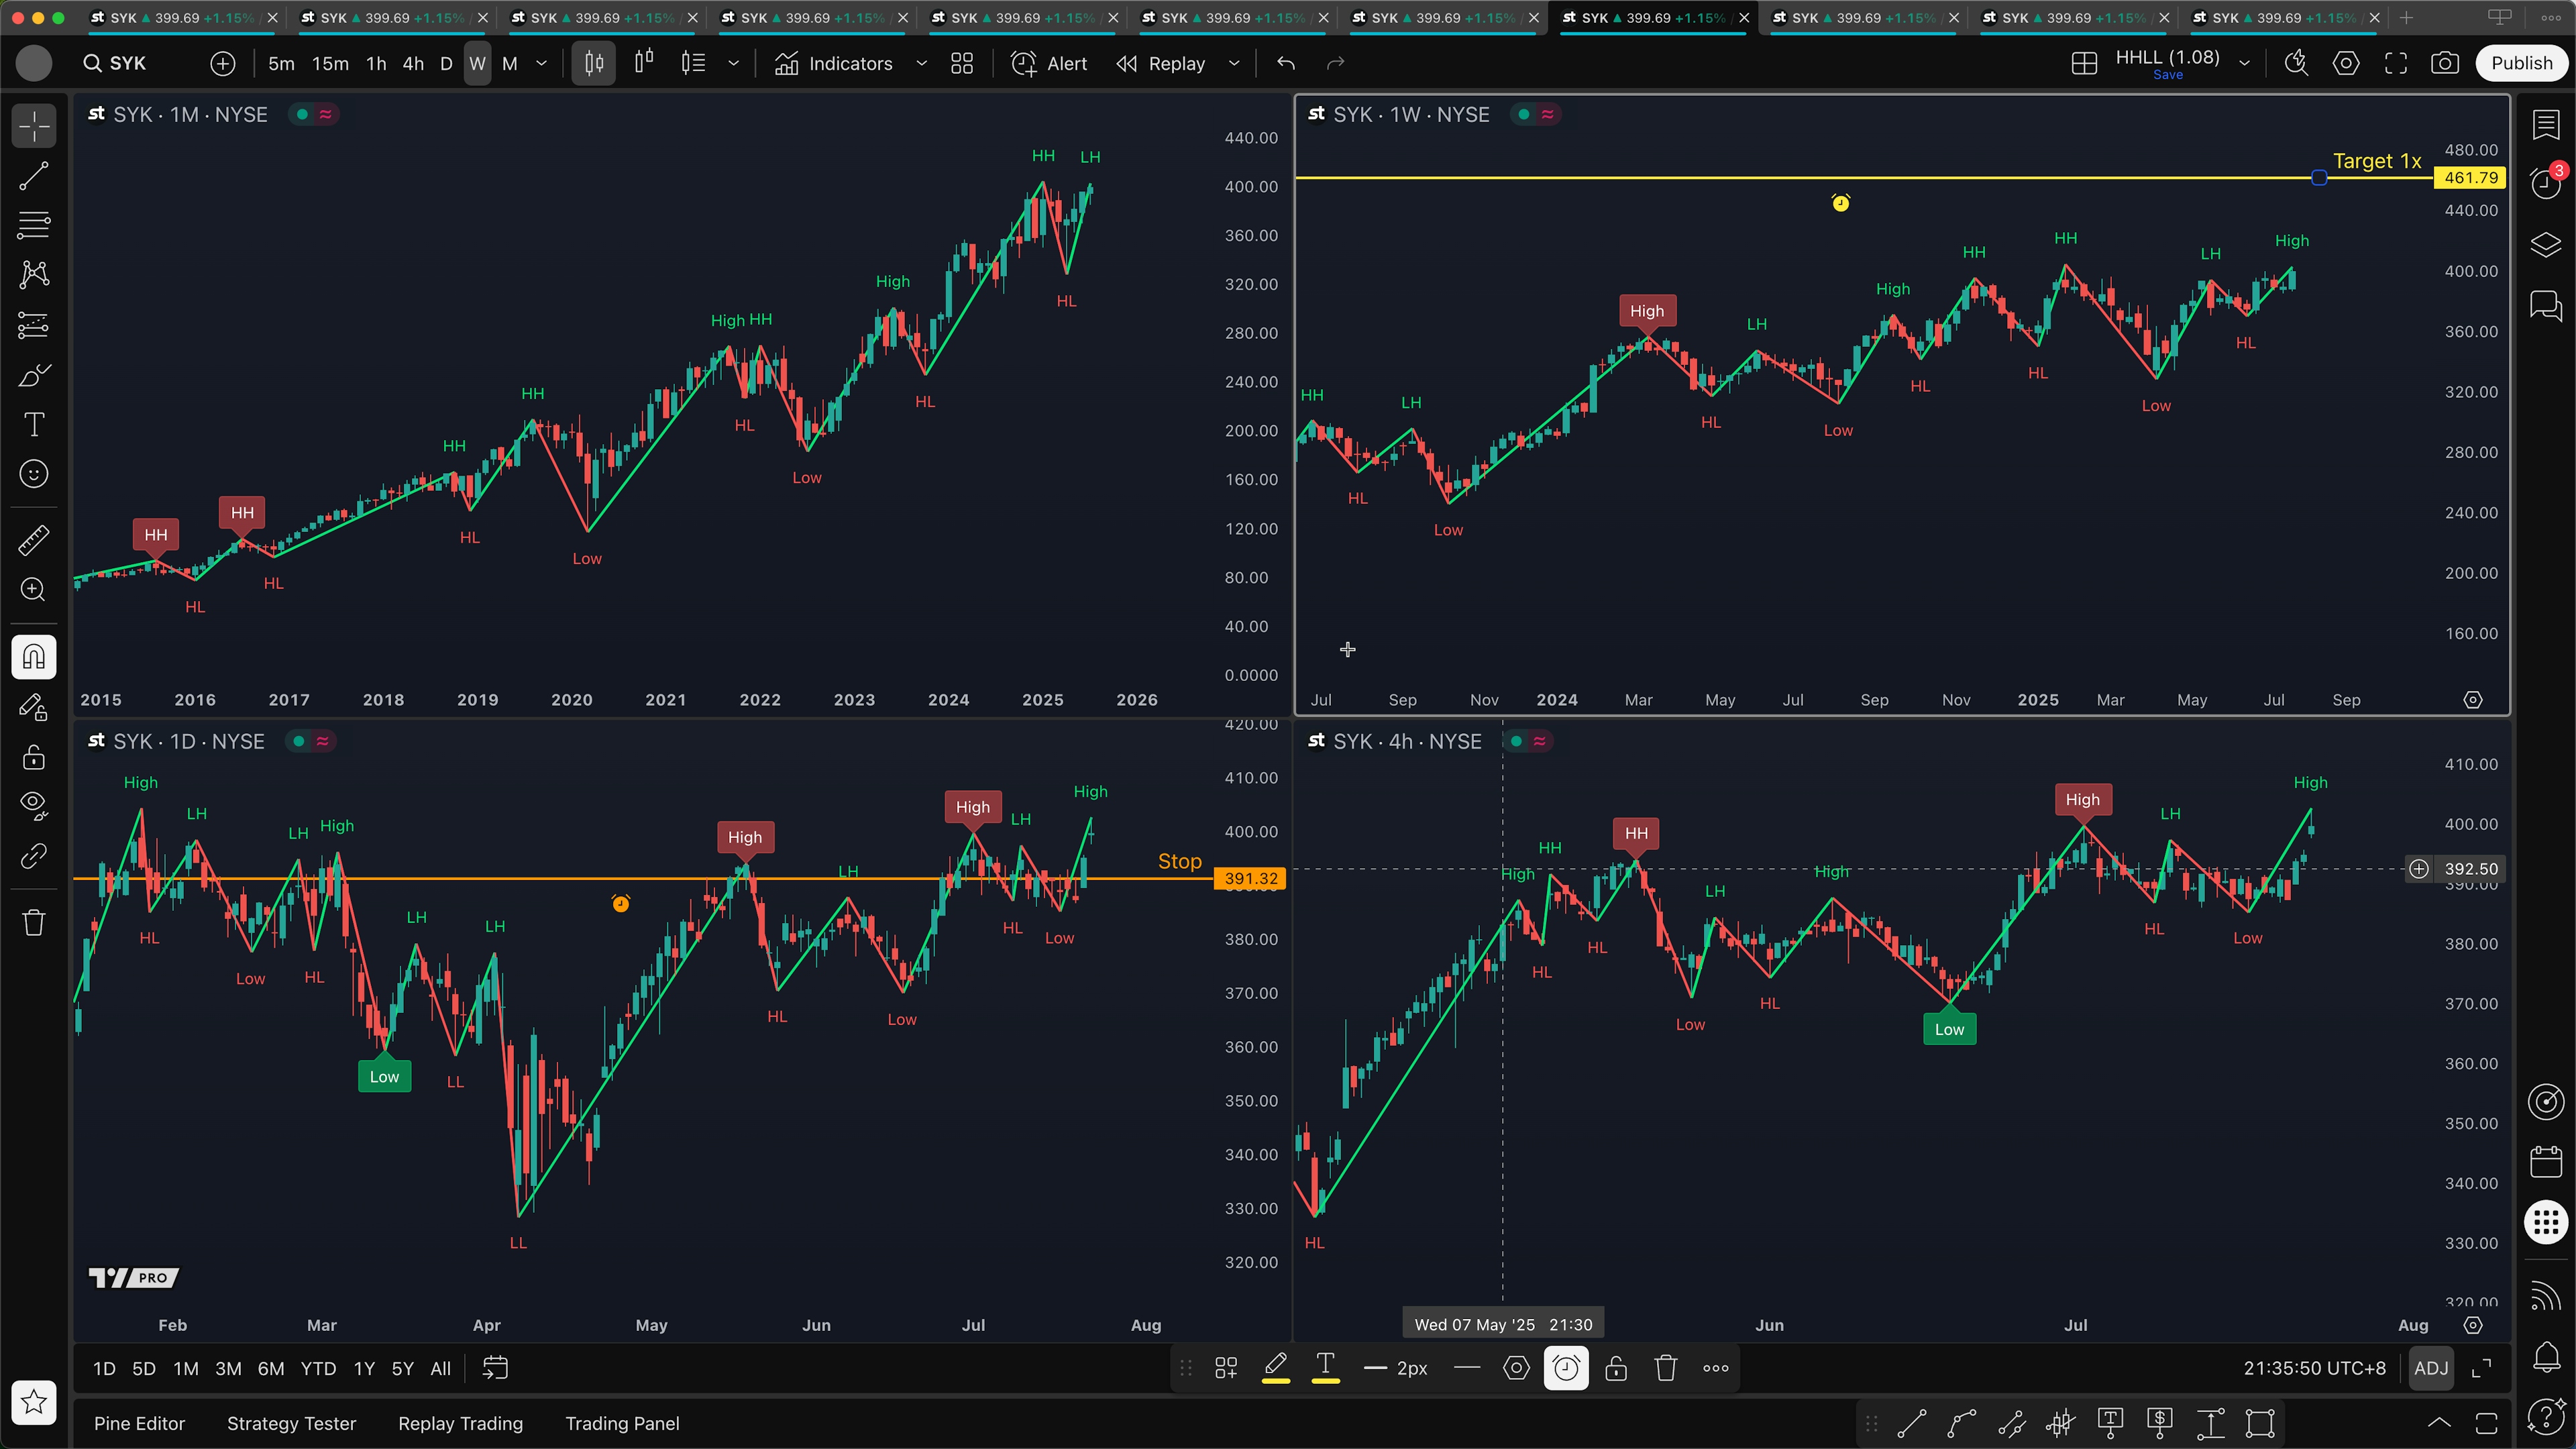2576x1449 pixels.
Task: Open the chats panel icon
Action: pos(2546,305)
